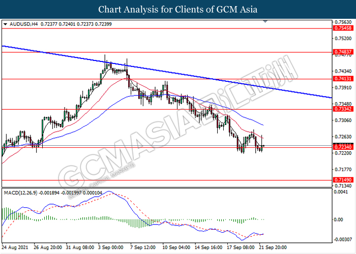Click the -0.00307 MACD scale value

point(343,239)
